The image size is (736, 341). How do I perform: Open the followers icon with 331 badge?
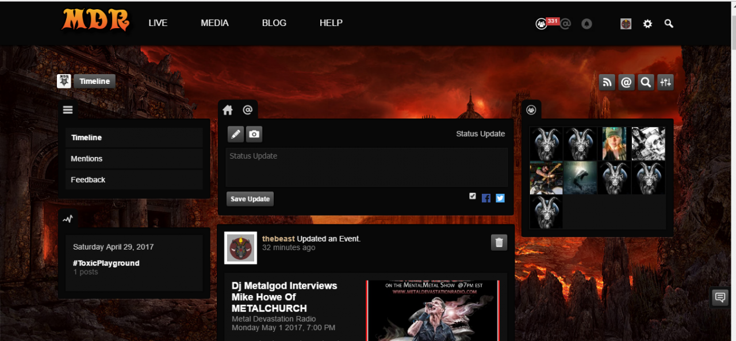coord(541,24)
